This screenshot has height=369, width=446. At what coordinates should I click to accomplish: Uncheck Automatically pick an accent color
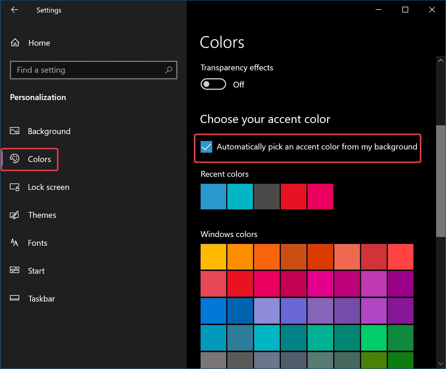point(206,147)
